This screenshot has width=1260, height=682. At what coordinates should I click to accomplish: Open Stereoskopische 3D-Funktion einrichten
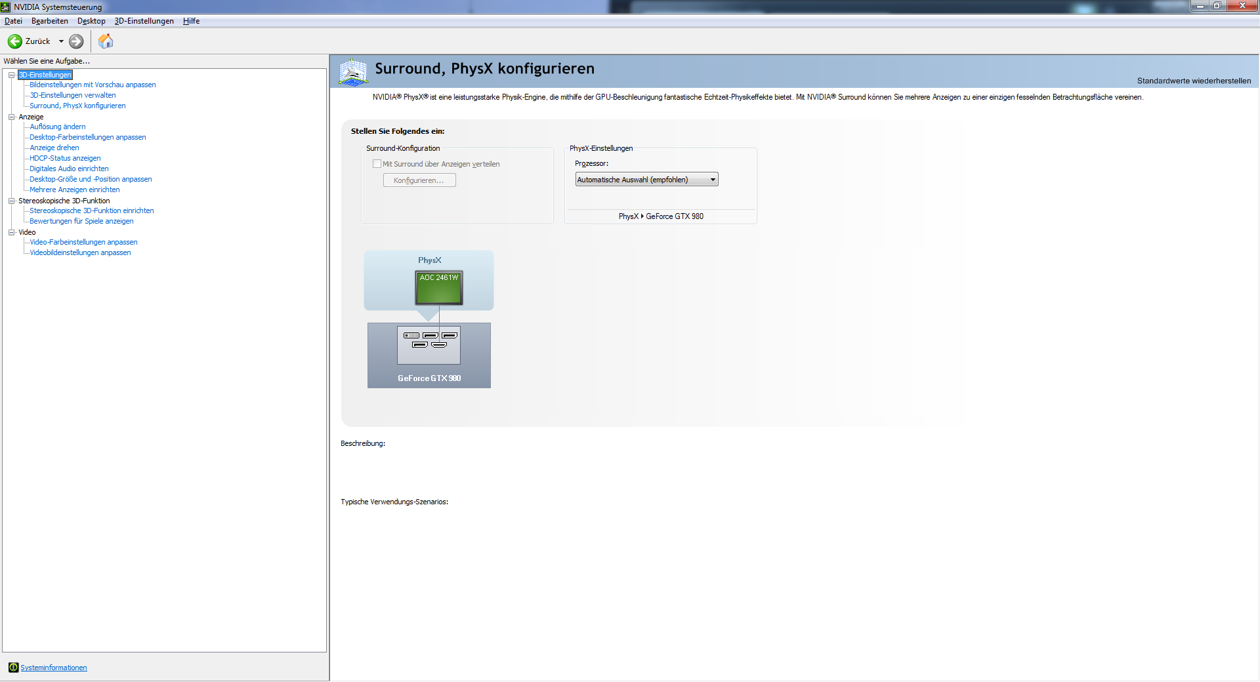pos(92,211)
